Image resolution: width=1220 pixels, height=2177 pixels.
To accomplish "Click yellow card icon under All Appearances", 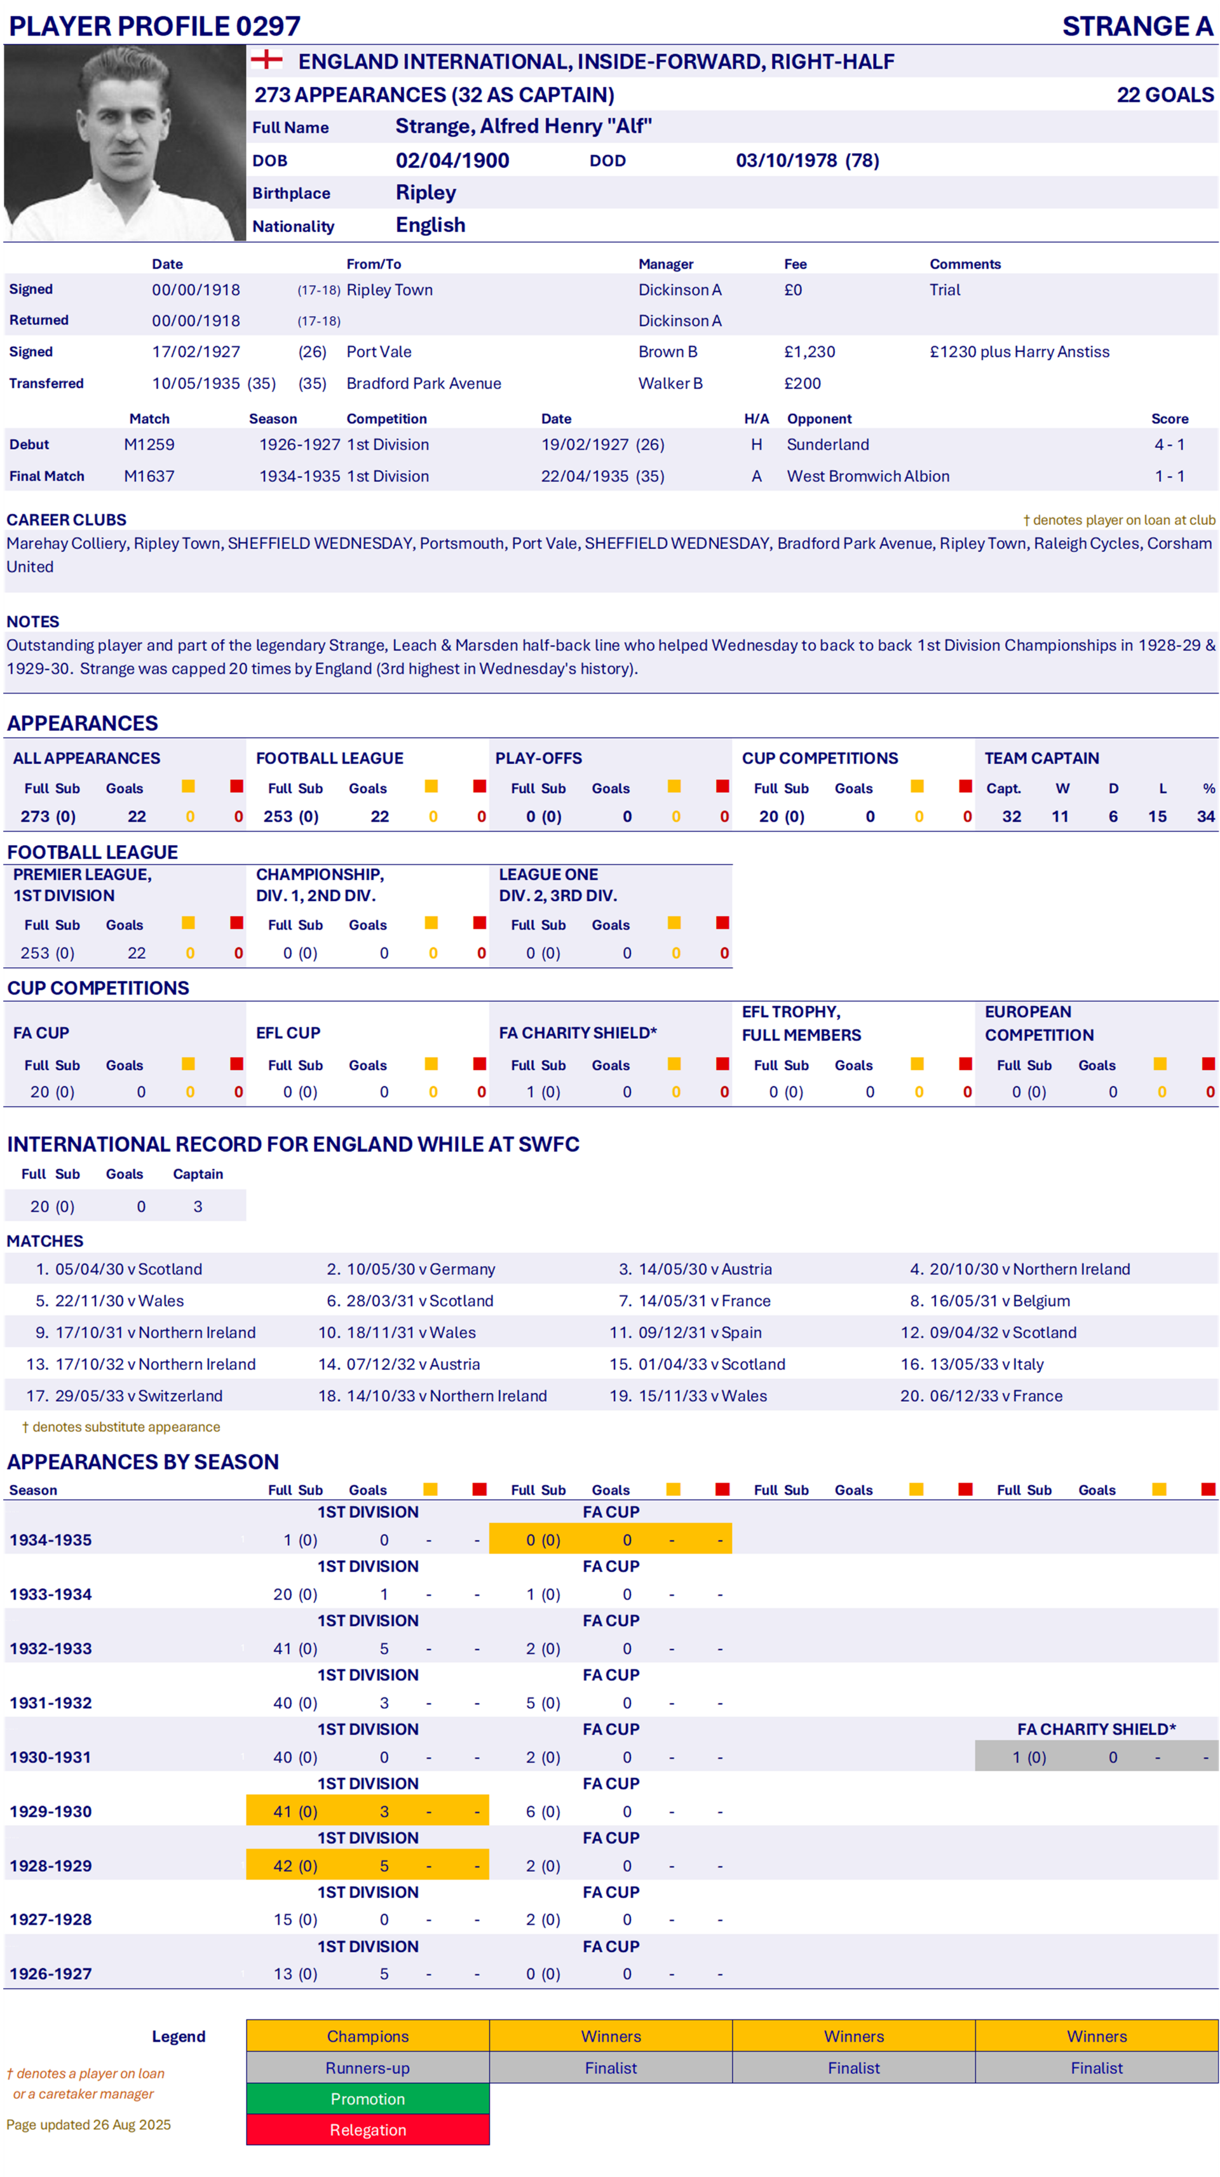I will coord(189,787).
